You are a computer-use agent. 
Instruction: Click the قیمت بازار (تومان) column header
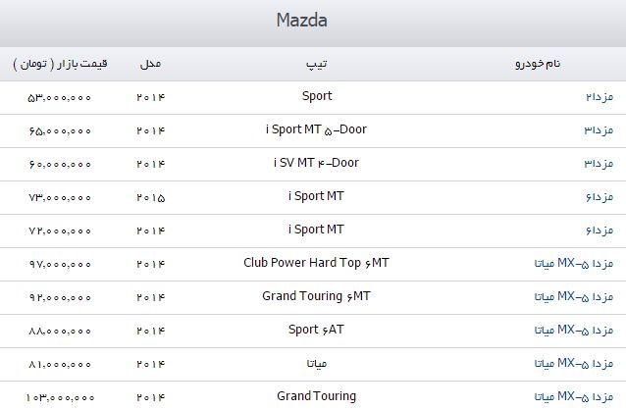pyautogui.click(x=62, y=65)
